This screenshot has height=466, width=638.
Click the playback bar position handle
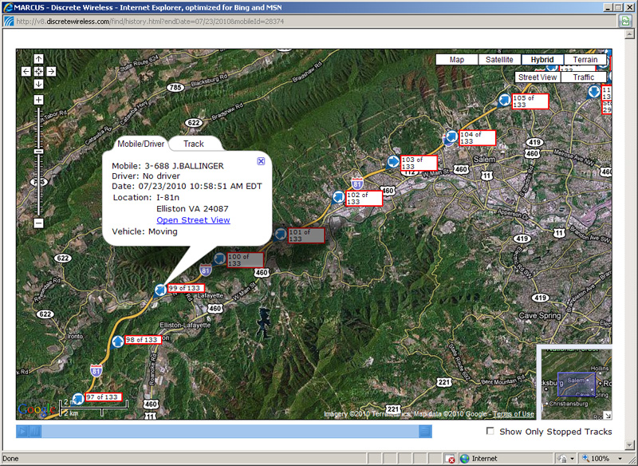point(425,432)
